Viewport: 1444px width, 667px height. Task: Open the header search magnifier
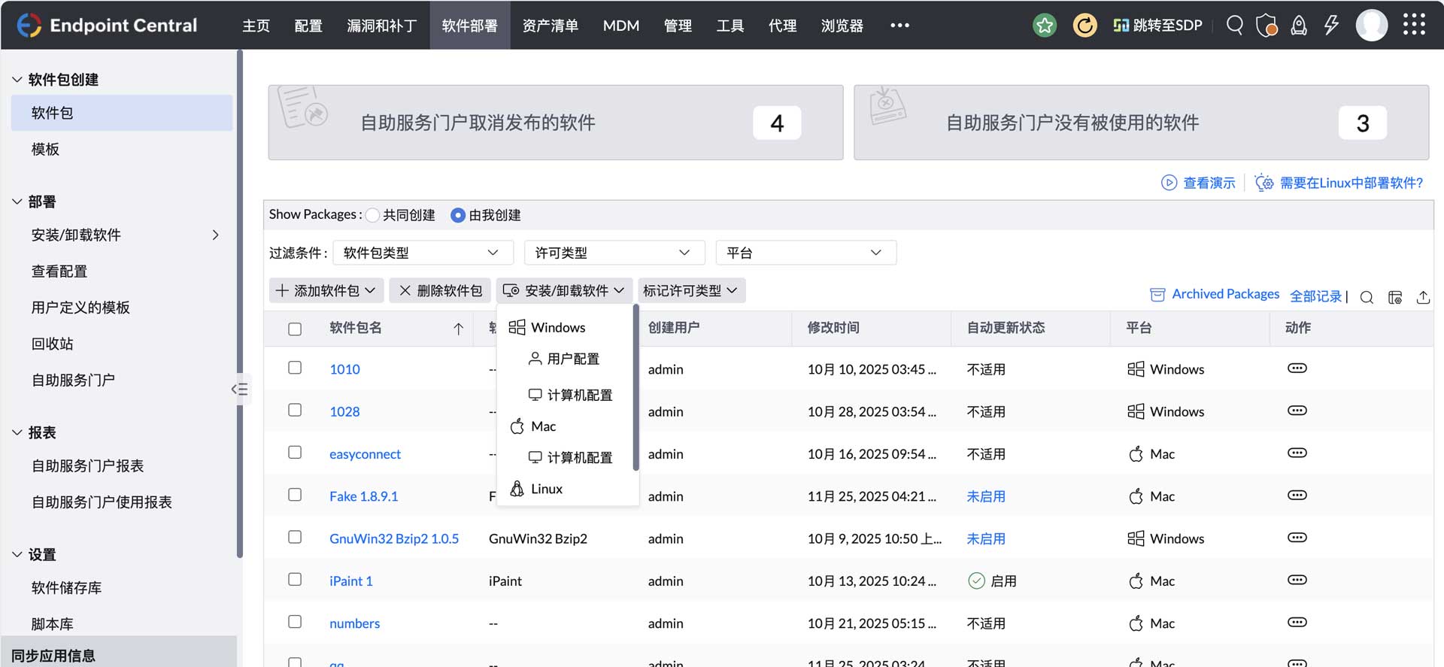1234,25
